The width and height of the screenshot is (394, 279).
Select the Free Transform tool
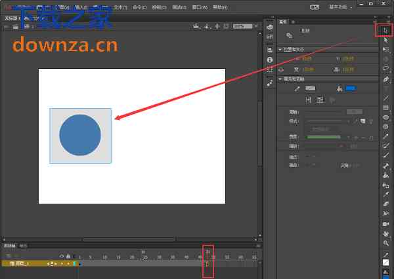tap(385, 50)
